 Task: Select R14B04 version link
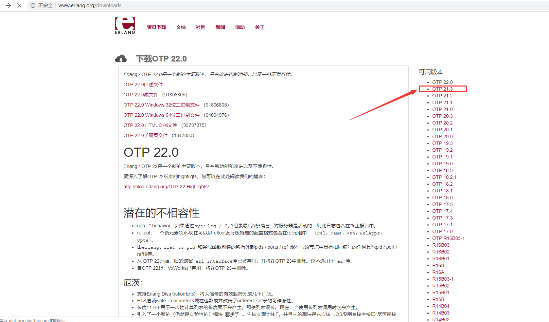(x=441, y=306)
